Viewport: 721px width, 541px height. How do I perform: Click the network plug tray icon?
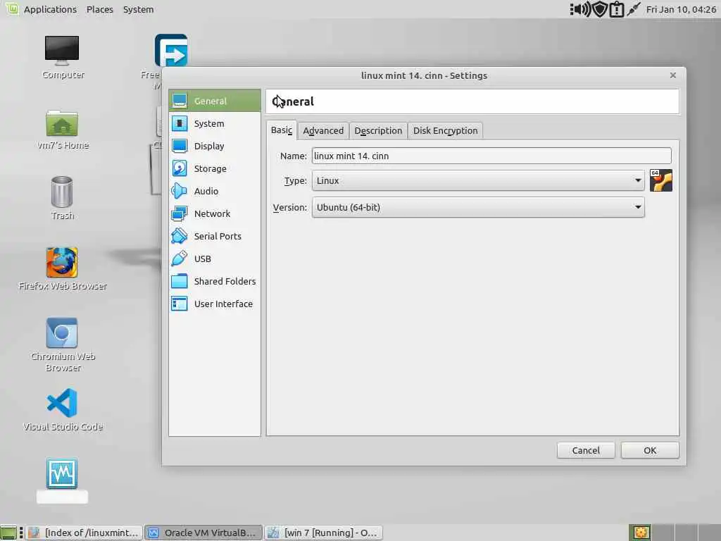pos(634,8)
